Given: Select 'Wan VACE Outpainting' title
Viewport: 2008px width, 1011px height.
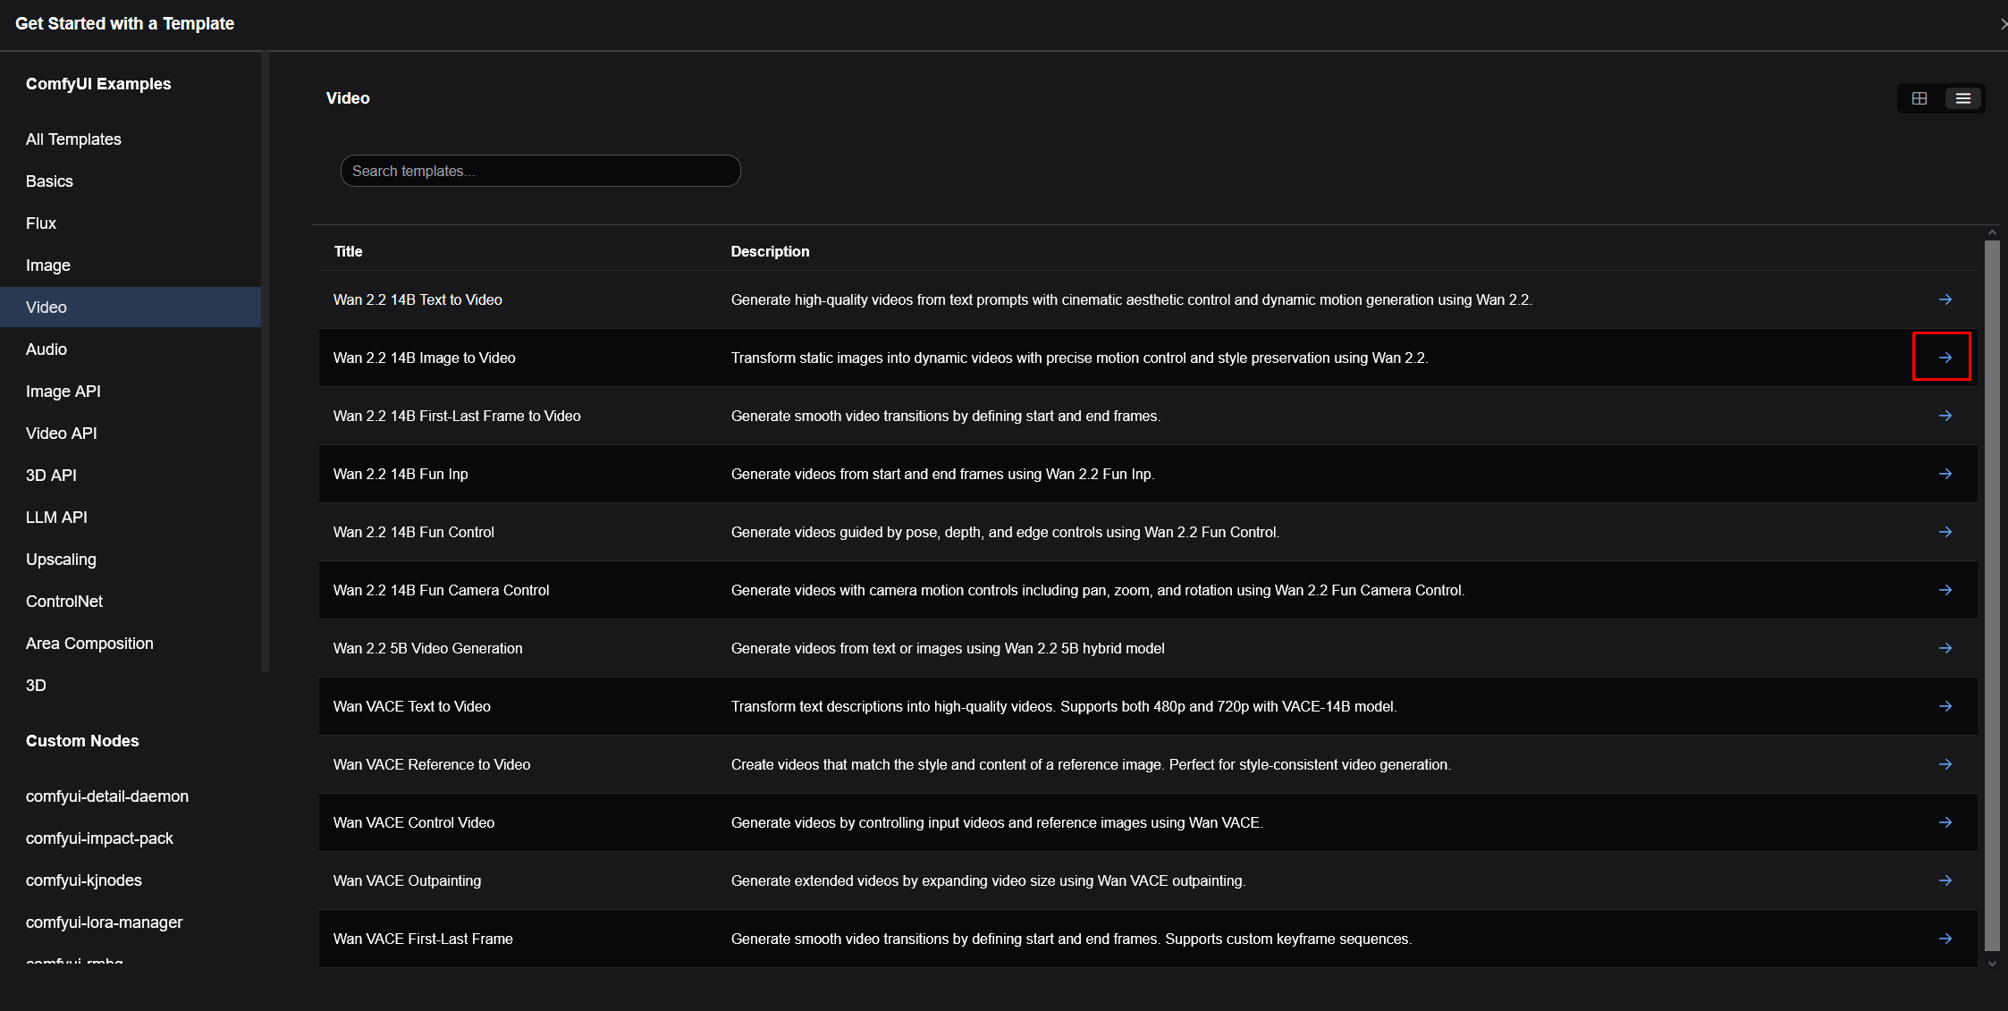Looking at the screenshot, I should pos(407,880).
